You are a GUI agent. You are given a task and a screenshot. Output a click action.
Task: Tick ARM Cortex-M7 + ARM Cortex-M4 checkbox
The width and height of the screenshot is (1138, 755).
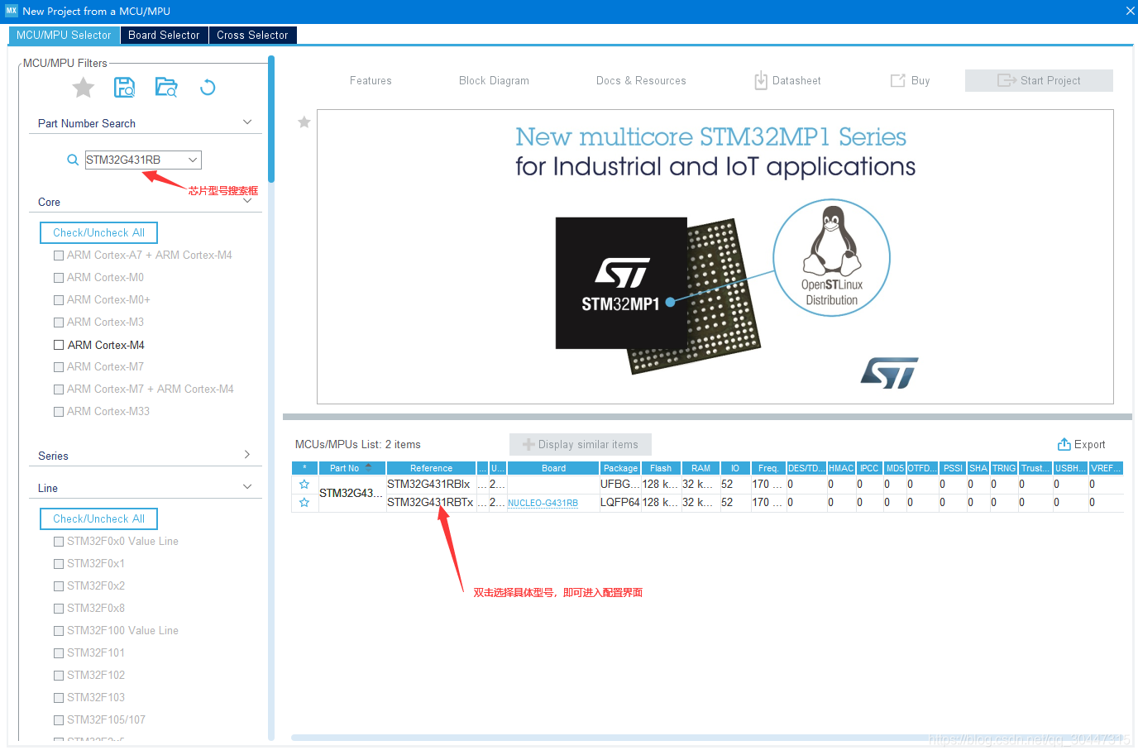point(59,389)
